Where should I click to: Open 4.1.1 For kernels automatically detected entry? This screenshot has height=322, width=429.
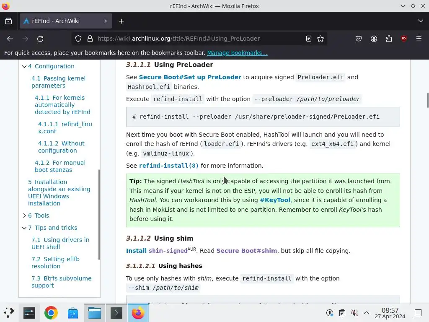(x=62, y=105)
